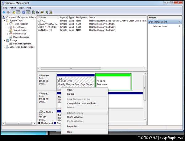Toggle the Show/Hide Console Tree toolbar button

(18, 12)
